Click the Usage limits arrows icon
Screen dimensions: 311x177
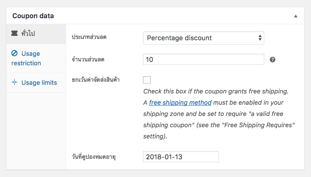pyautogui.click(x=15, y=82)
